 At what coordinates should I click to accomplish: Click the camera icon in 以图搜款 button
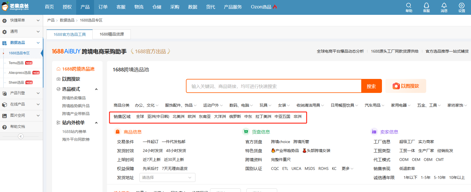[x=396, y=86]
